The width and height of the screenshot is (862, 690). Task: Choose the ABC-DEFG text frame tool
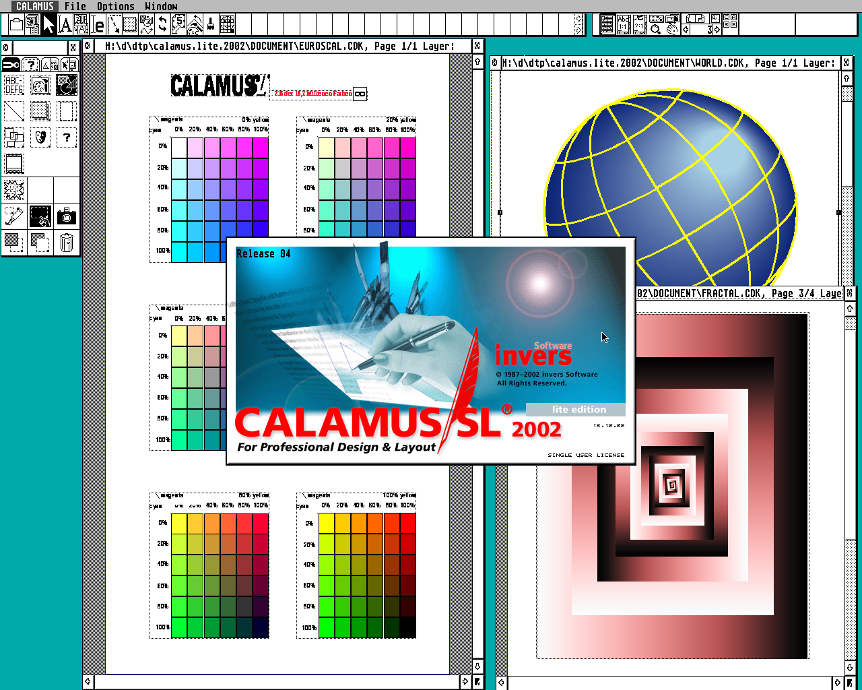tap(13, 86)
